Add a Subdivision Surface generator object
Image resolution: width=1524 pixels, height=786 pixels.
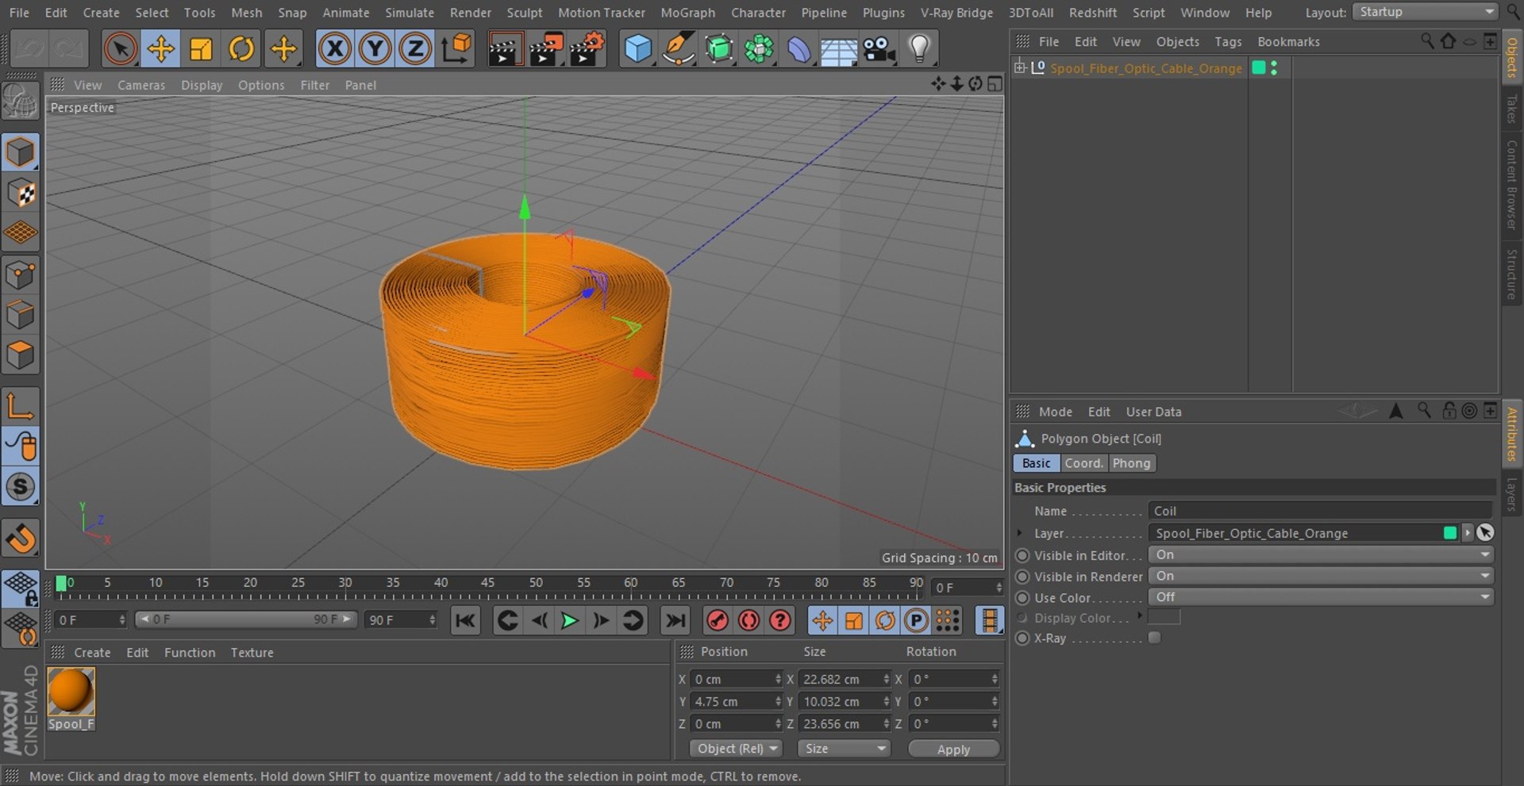719,49
